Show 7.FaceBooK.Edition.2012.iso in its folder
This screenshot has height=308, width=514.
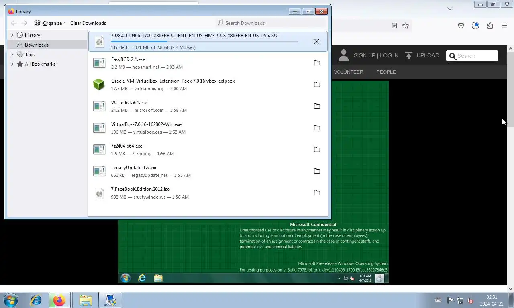[x=317, y=193]
